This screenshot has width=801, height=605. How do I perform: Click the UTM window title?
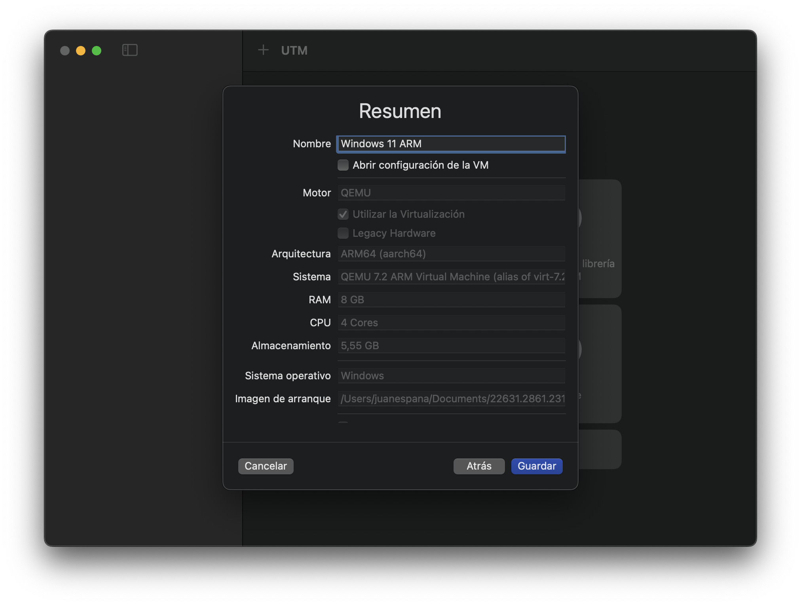(294, 50)
